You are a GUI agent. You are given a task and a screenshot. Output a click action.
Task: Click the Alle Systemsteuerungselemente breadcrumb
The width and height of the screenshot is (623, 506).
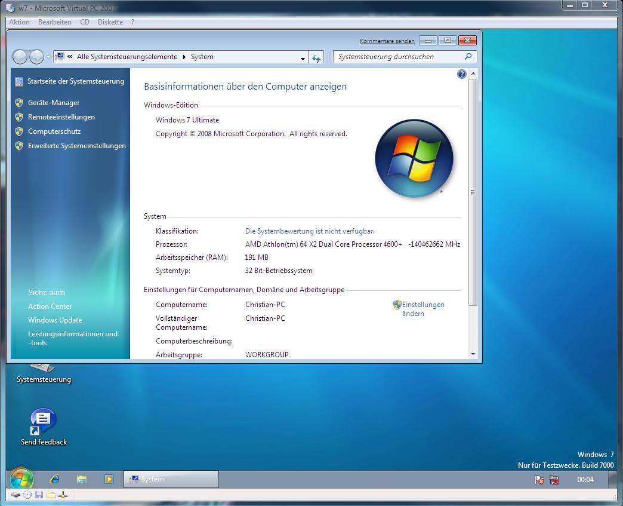pos(127,57)
